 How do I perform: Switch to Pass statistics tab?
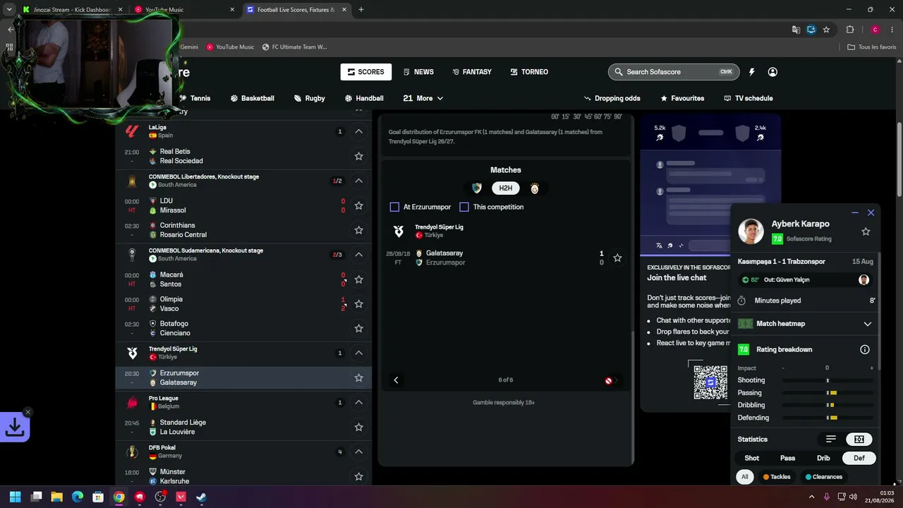pos(787,458)
